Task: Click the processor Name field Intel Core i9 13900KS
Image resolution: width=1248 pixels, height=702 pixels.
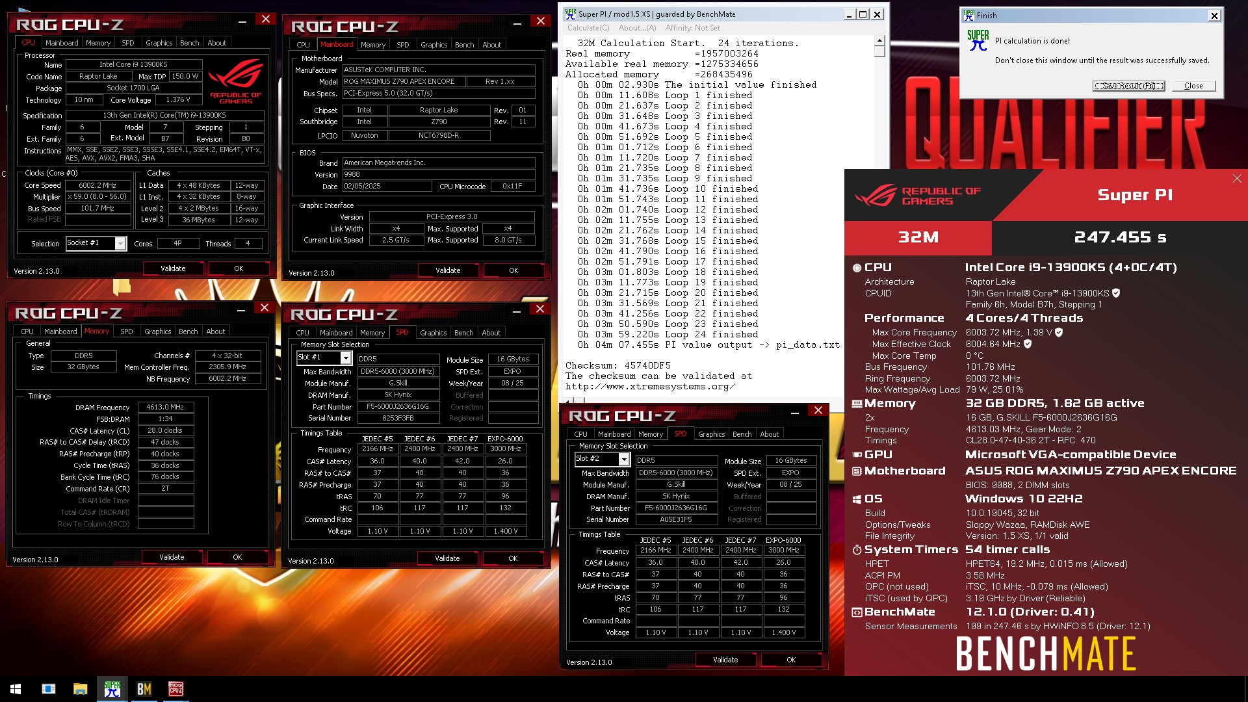Action: [133, 64]
